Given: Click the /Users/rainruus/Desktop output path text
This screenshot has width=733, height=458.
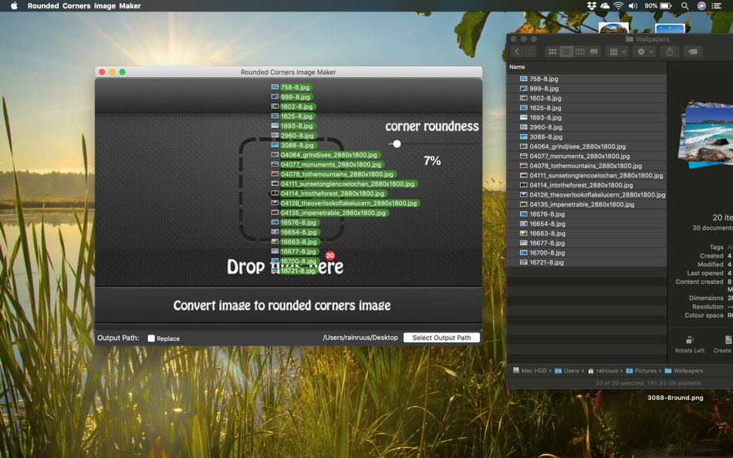Looking at the screenshot, I should pos(360,338).
